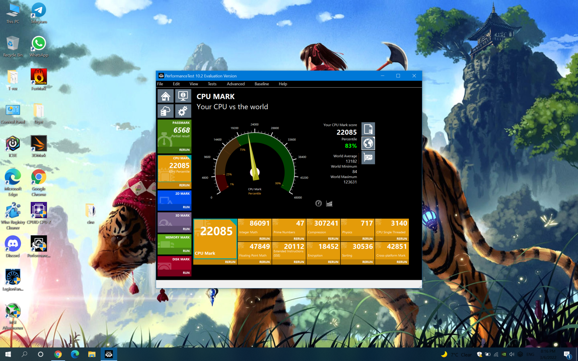Viewport: 578px width, 361px height.
Task: Select the FurMark desktop shortcut
Action: click(39, 80)
